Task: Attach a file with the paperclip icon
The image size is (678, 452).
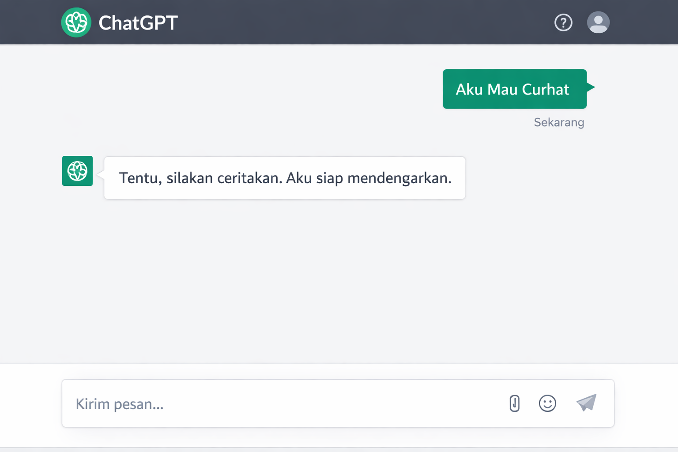Action: [514, 403]
